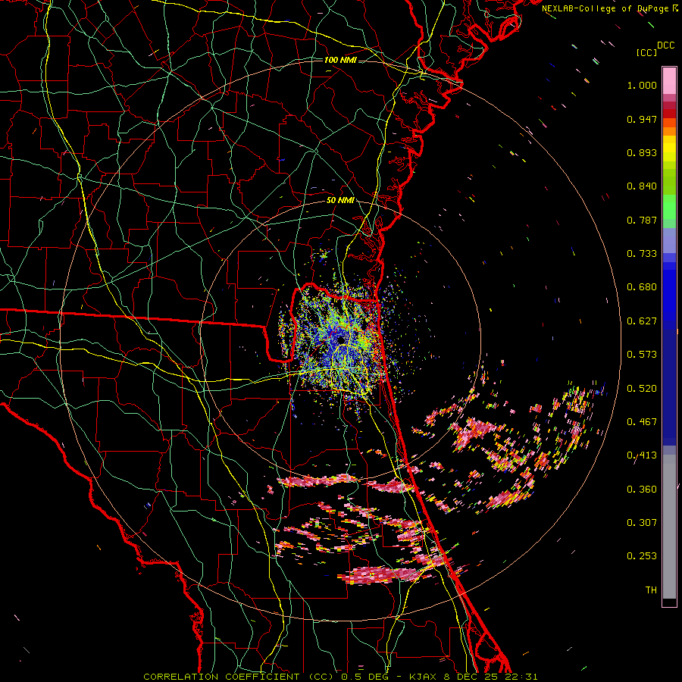Viewport: 682px width, 682px height.
Task: Click the 0.467 scale value
Action: point(642,422)
